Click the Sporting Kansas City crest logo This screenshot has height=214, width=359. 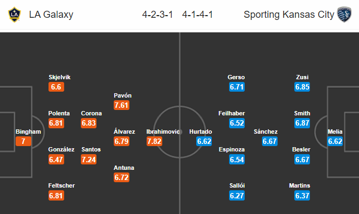[x=344, y=15]
